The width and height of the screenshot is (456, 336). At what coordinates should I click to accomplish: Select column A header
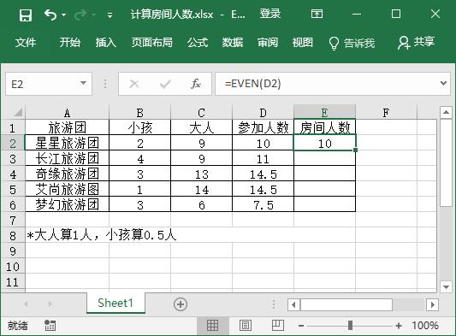68,113
